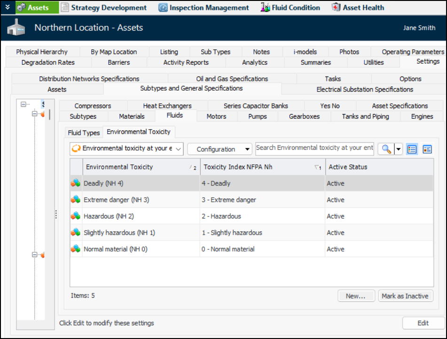Switch to card view toggle button

(x=427, y=149)
